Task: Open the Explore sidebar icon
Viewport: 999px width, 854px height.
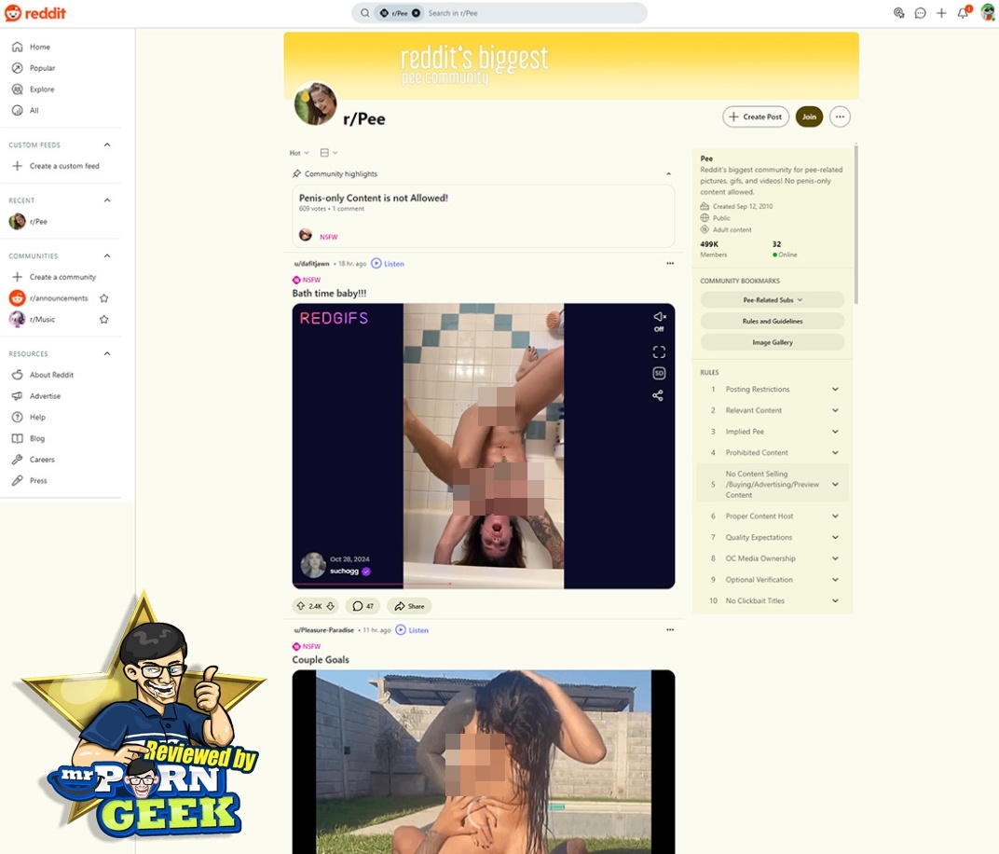Action: (x=17, y=90)
